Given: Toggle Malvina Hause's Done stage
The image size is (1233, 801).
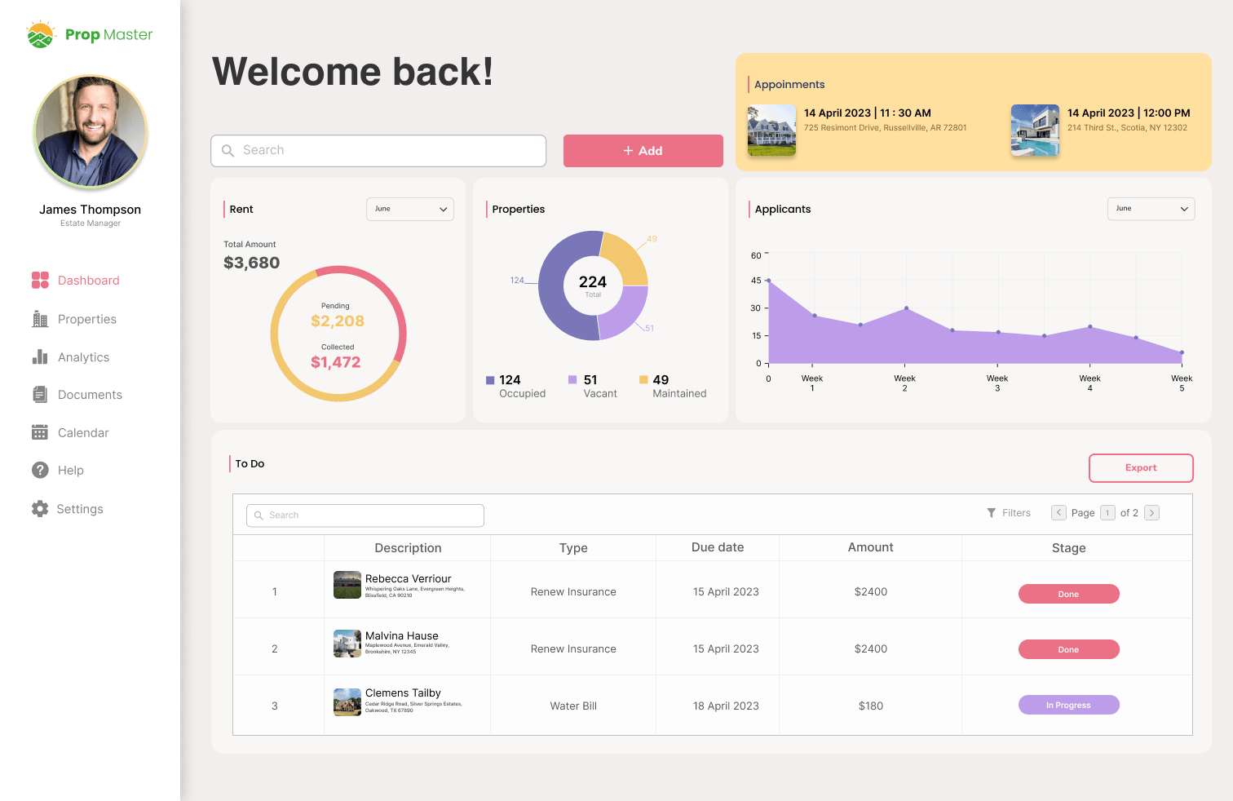Looking at the screenshot, I should click(1068, 648).
